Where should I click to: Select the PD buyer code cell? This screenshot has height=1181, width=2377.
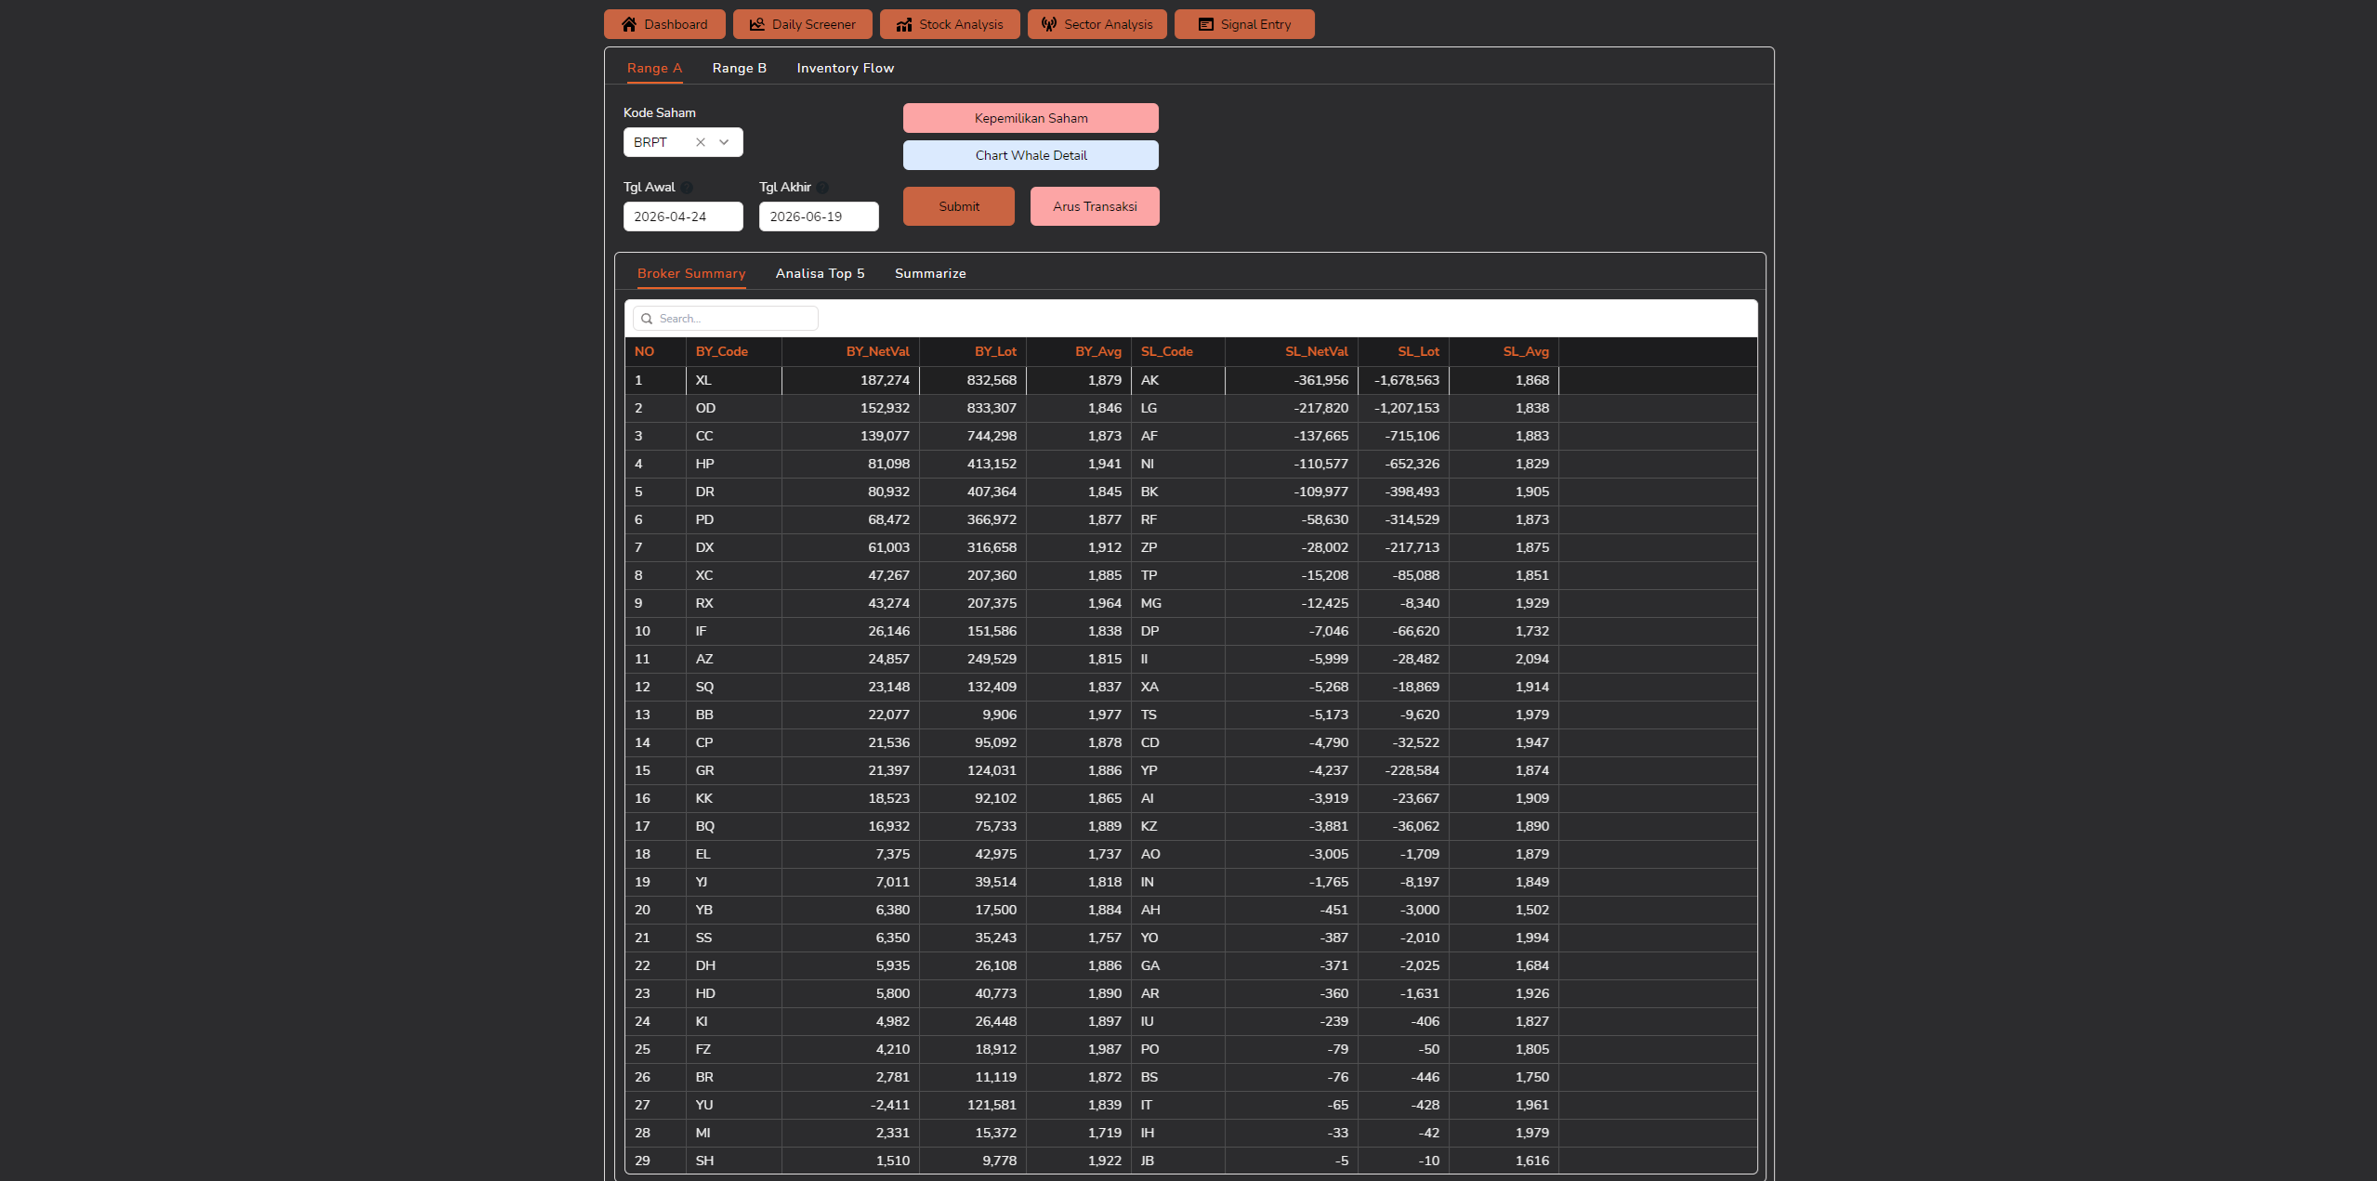click(733, 519)
